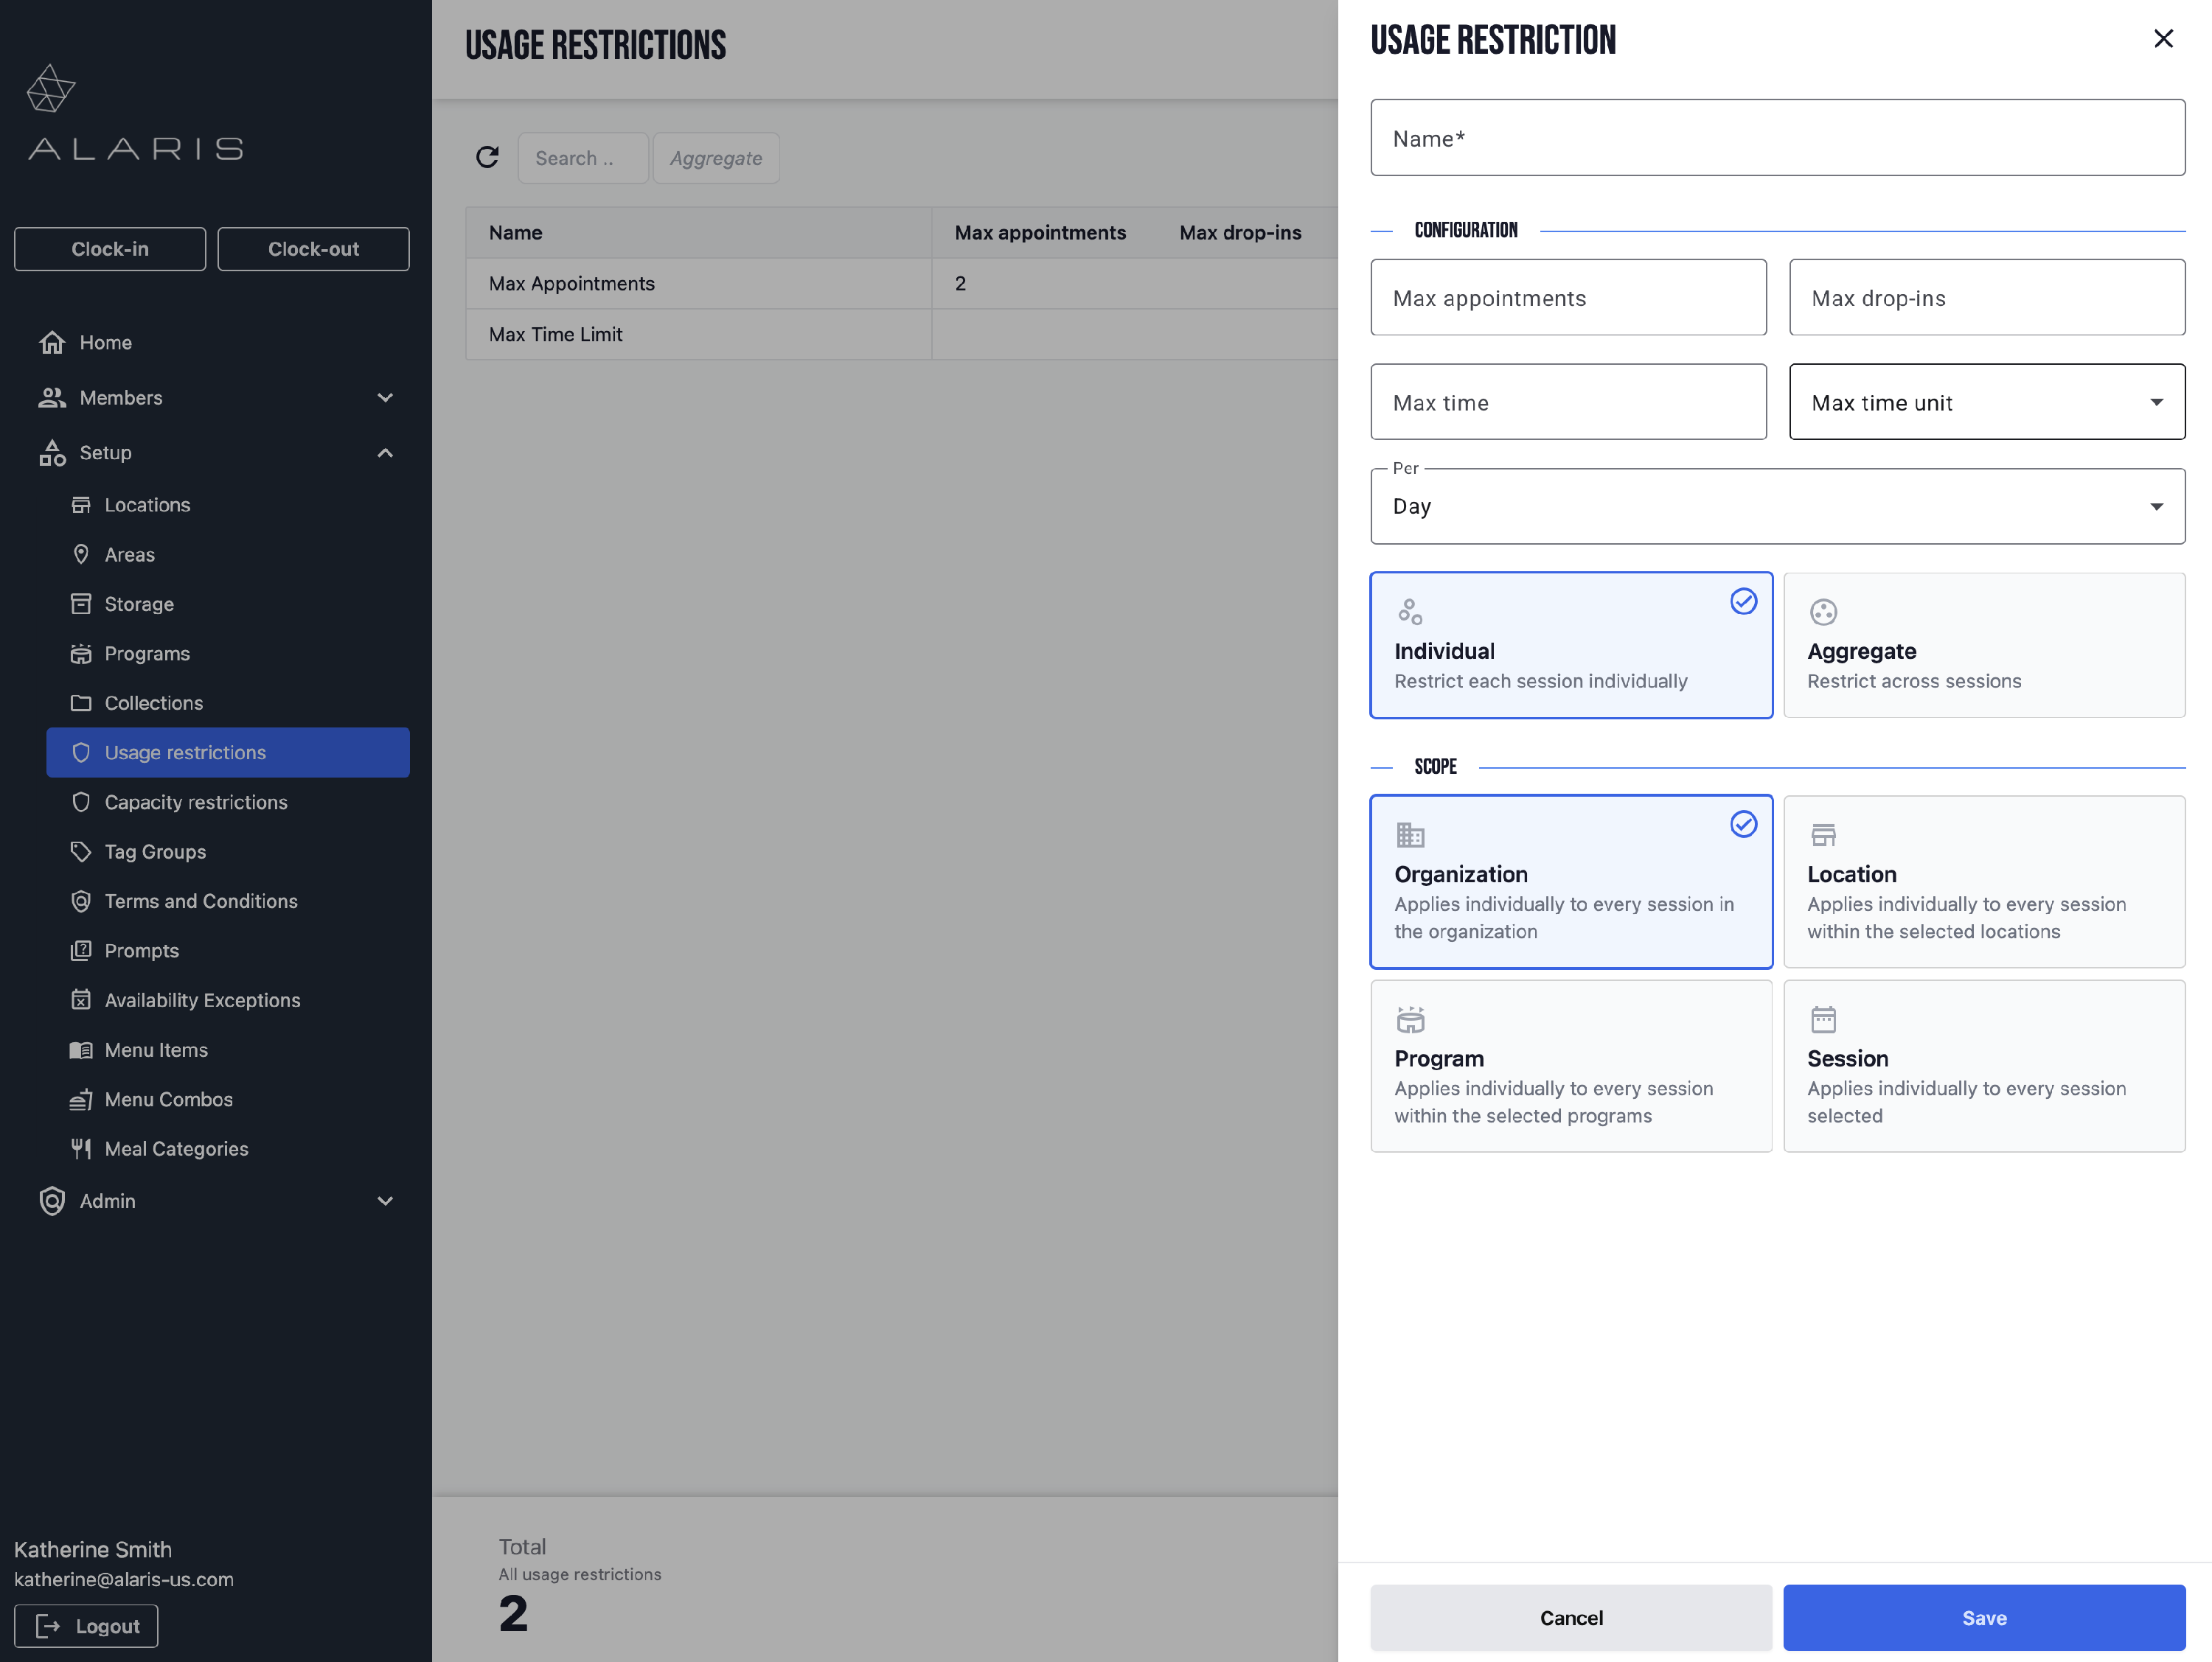Click the Max time field
Screen dimensions: 2212x1662
click(1568, 402)
